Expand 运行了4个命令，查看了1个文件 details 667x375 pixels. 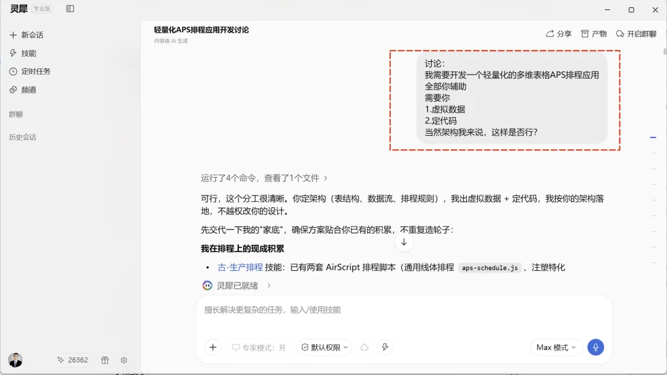click(264, 178)
